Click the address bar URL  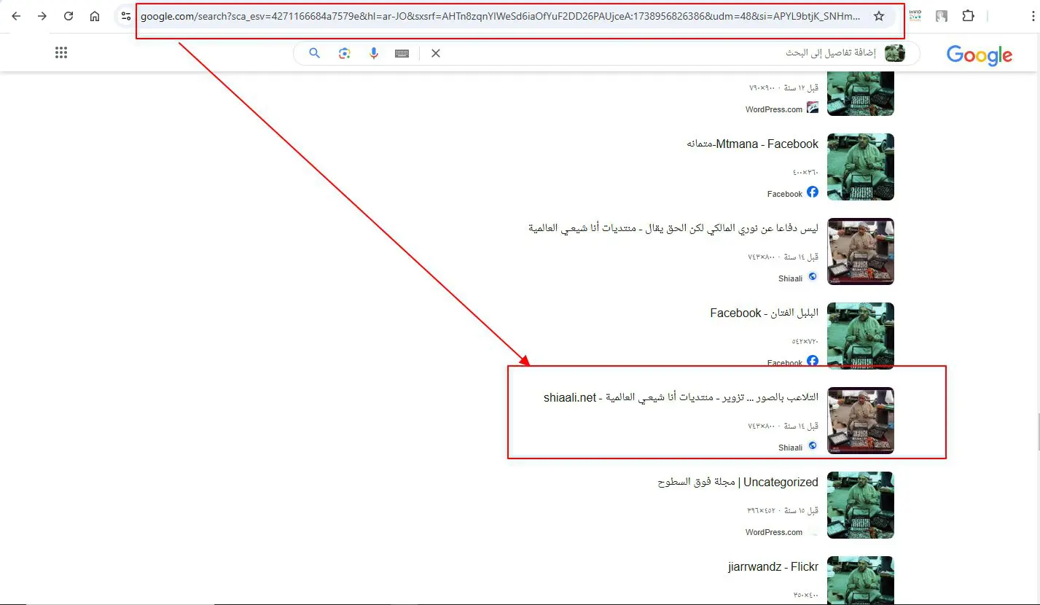499,16
